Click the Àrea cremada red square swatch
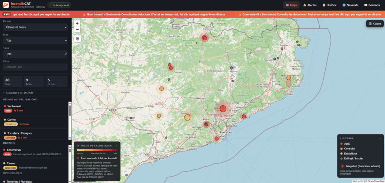 click(78, 159)
